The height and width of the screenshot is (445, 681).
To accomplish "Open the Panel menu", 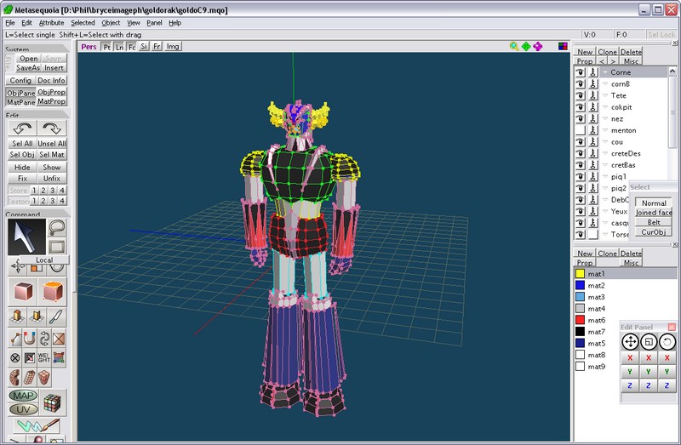I will pos(154,23).
